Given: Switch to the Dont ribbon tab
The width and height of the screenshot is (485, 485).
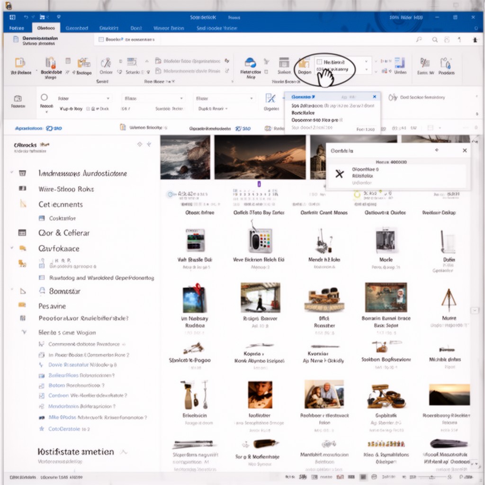Looking at the screenshot, I should pyautogui.click(x=136, y=28).
